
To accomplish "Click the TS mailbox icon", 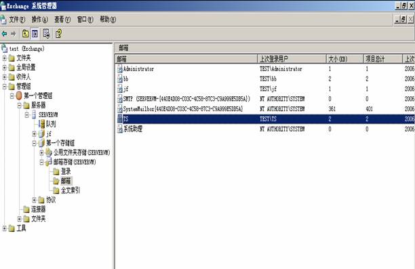I will pyautogui.click(x=120, y=119).
